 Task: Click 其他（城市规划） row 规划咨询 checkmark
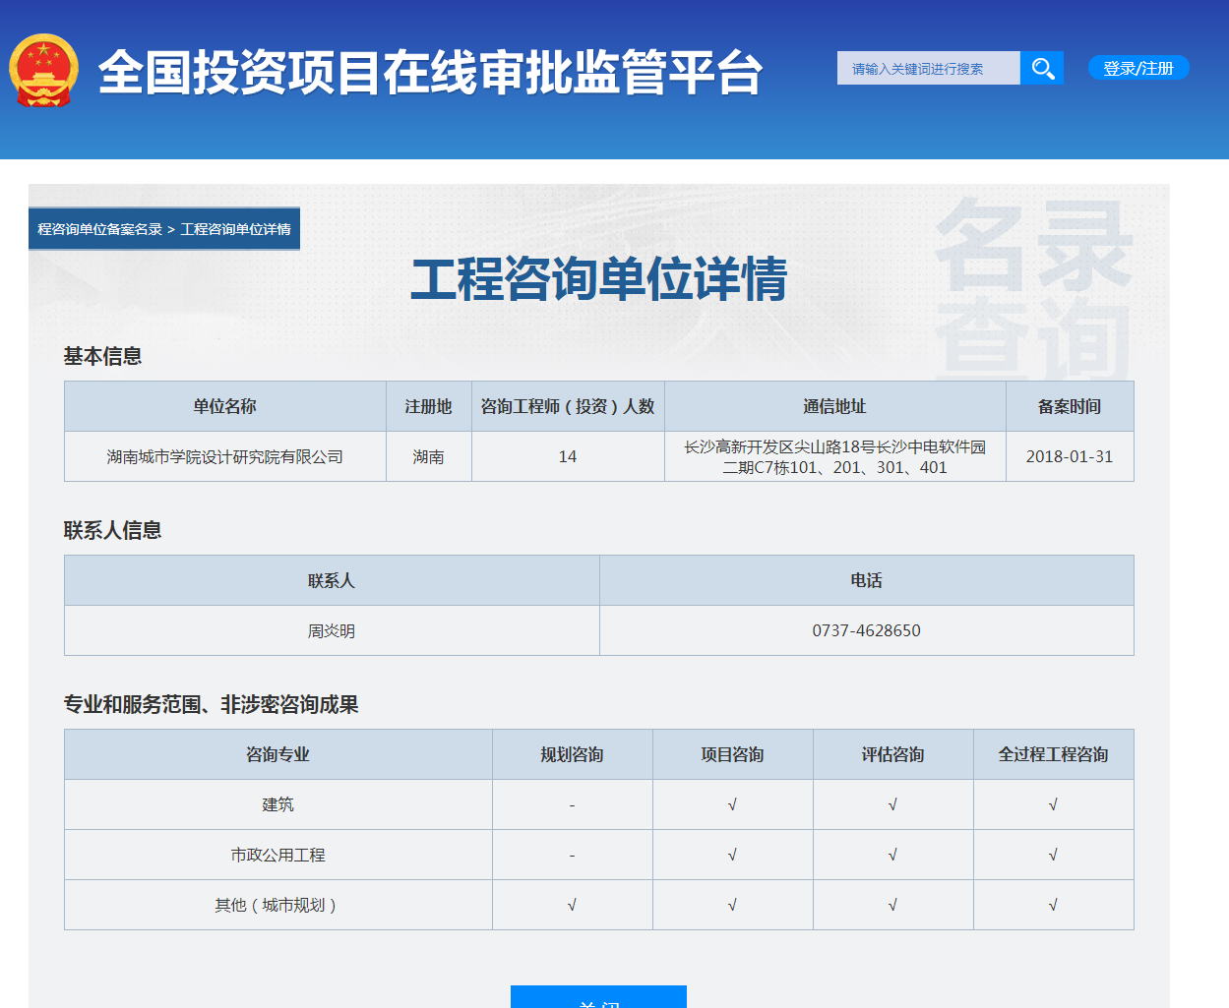tap(573, 906)
